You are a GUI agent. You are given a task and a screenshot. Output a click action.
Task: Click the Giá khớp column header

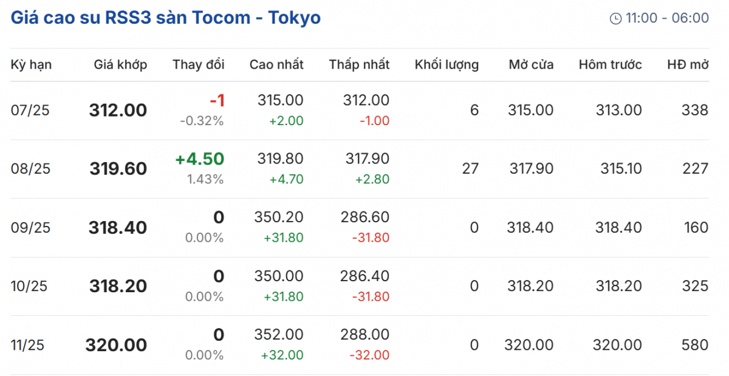120,64
